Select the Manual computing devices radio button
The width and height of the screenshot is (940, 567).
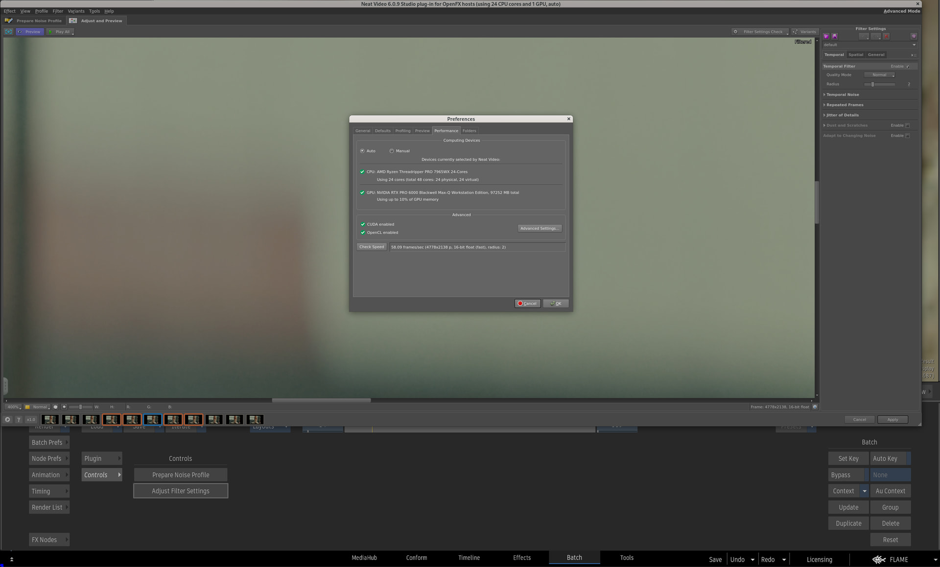click(392, 151)
